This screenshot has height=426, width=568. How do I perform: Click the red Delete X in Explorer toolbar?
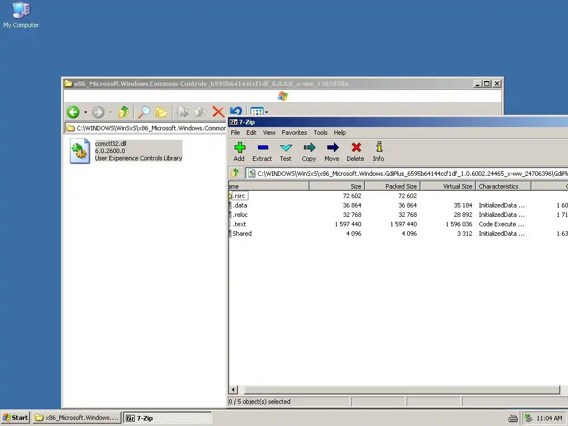pos(218,111)
